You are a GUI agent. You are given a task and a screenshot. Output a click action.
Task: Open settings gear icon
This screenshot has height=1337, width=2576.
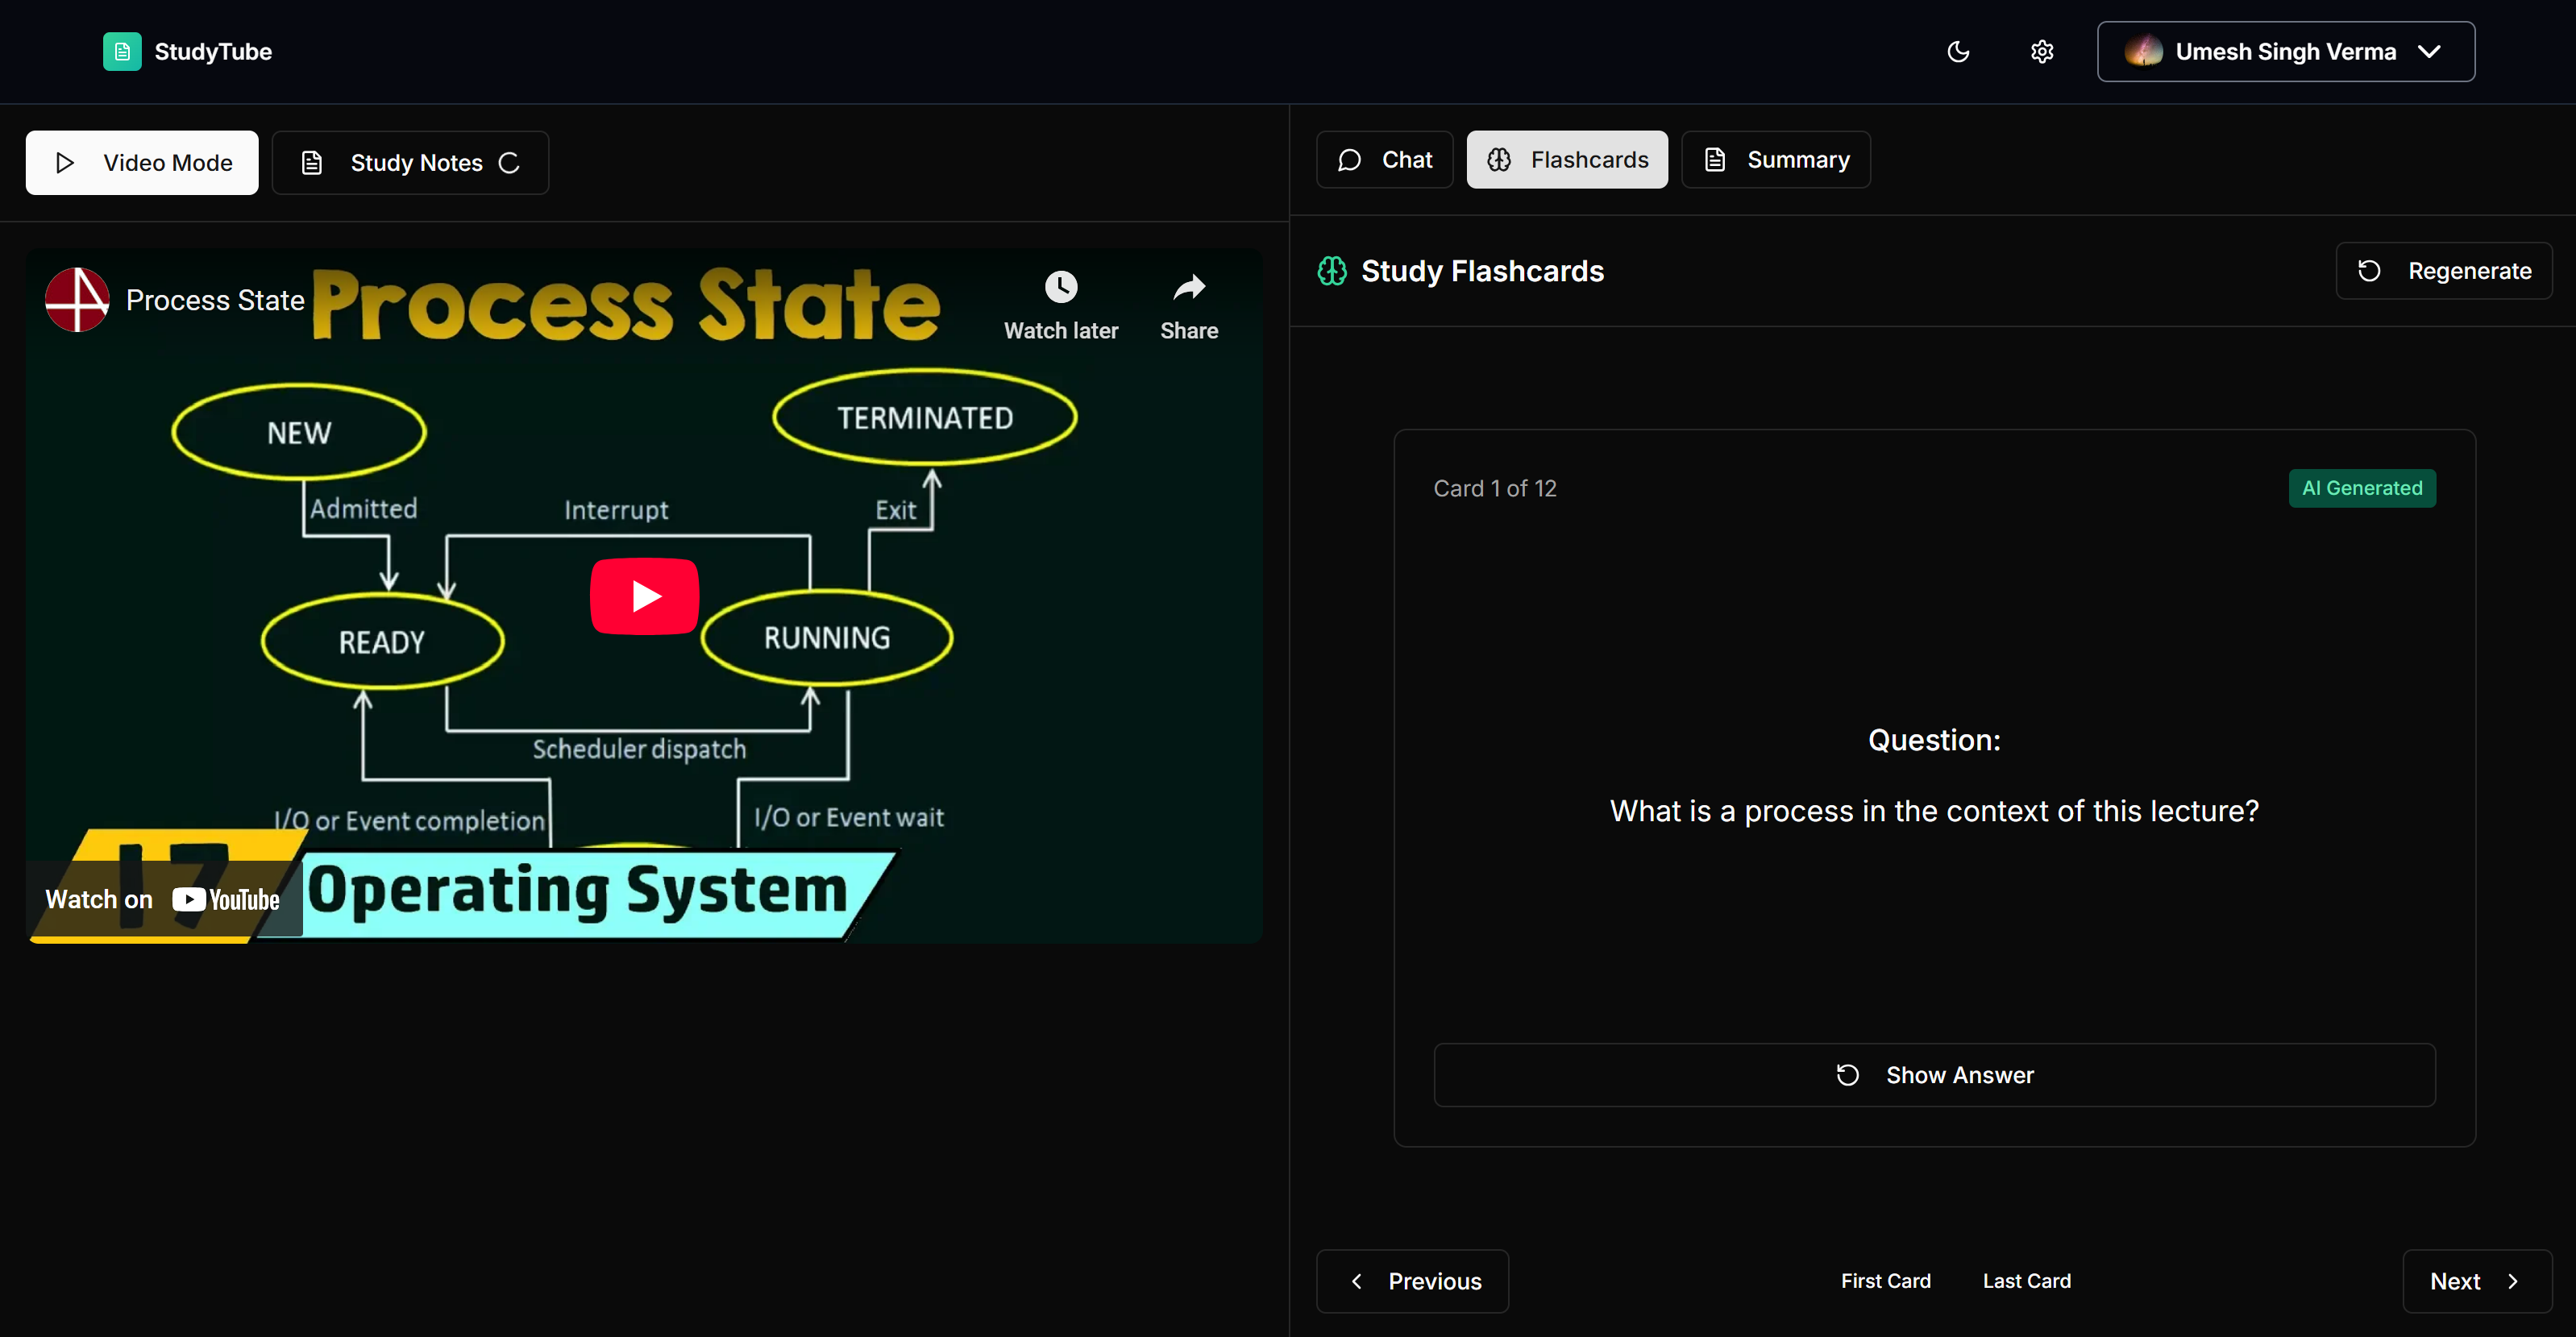2042,52
